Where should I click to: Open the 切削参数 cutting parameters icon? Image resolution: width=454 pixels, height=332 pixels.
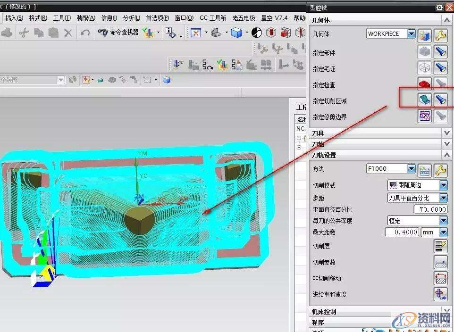coord(441,262)
